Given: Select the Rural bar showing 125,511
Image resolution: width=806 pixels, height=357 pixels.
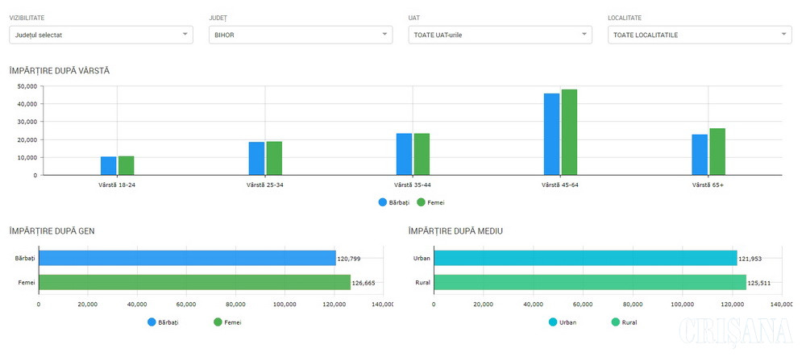Looking at the screenshot, I should (x=590, y=283).
